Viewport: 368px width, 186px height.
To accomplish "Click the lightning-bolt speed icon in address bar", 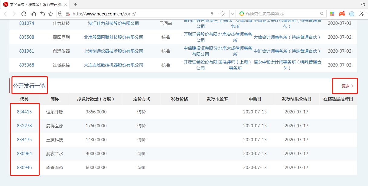I will coord(212,14).
